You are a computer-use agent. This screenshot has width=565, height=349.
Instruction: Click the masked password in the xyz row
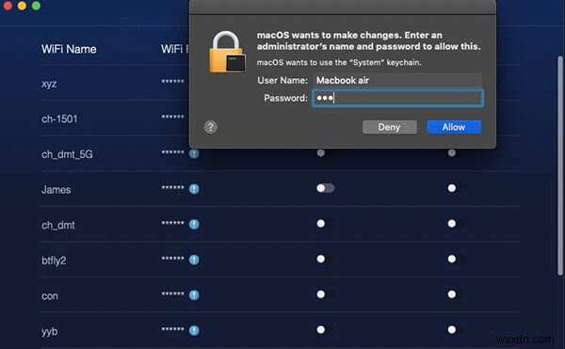172,82
